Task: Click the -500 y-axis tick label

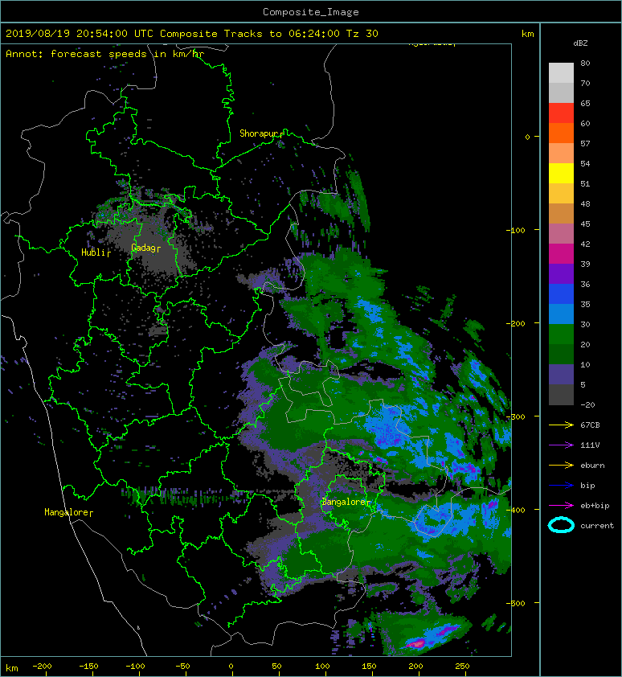Action: click(x=515, y=603)
